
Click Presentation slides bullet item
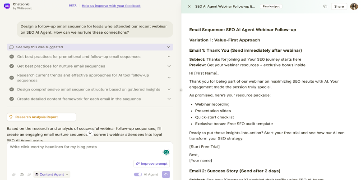tap(213, 111)
